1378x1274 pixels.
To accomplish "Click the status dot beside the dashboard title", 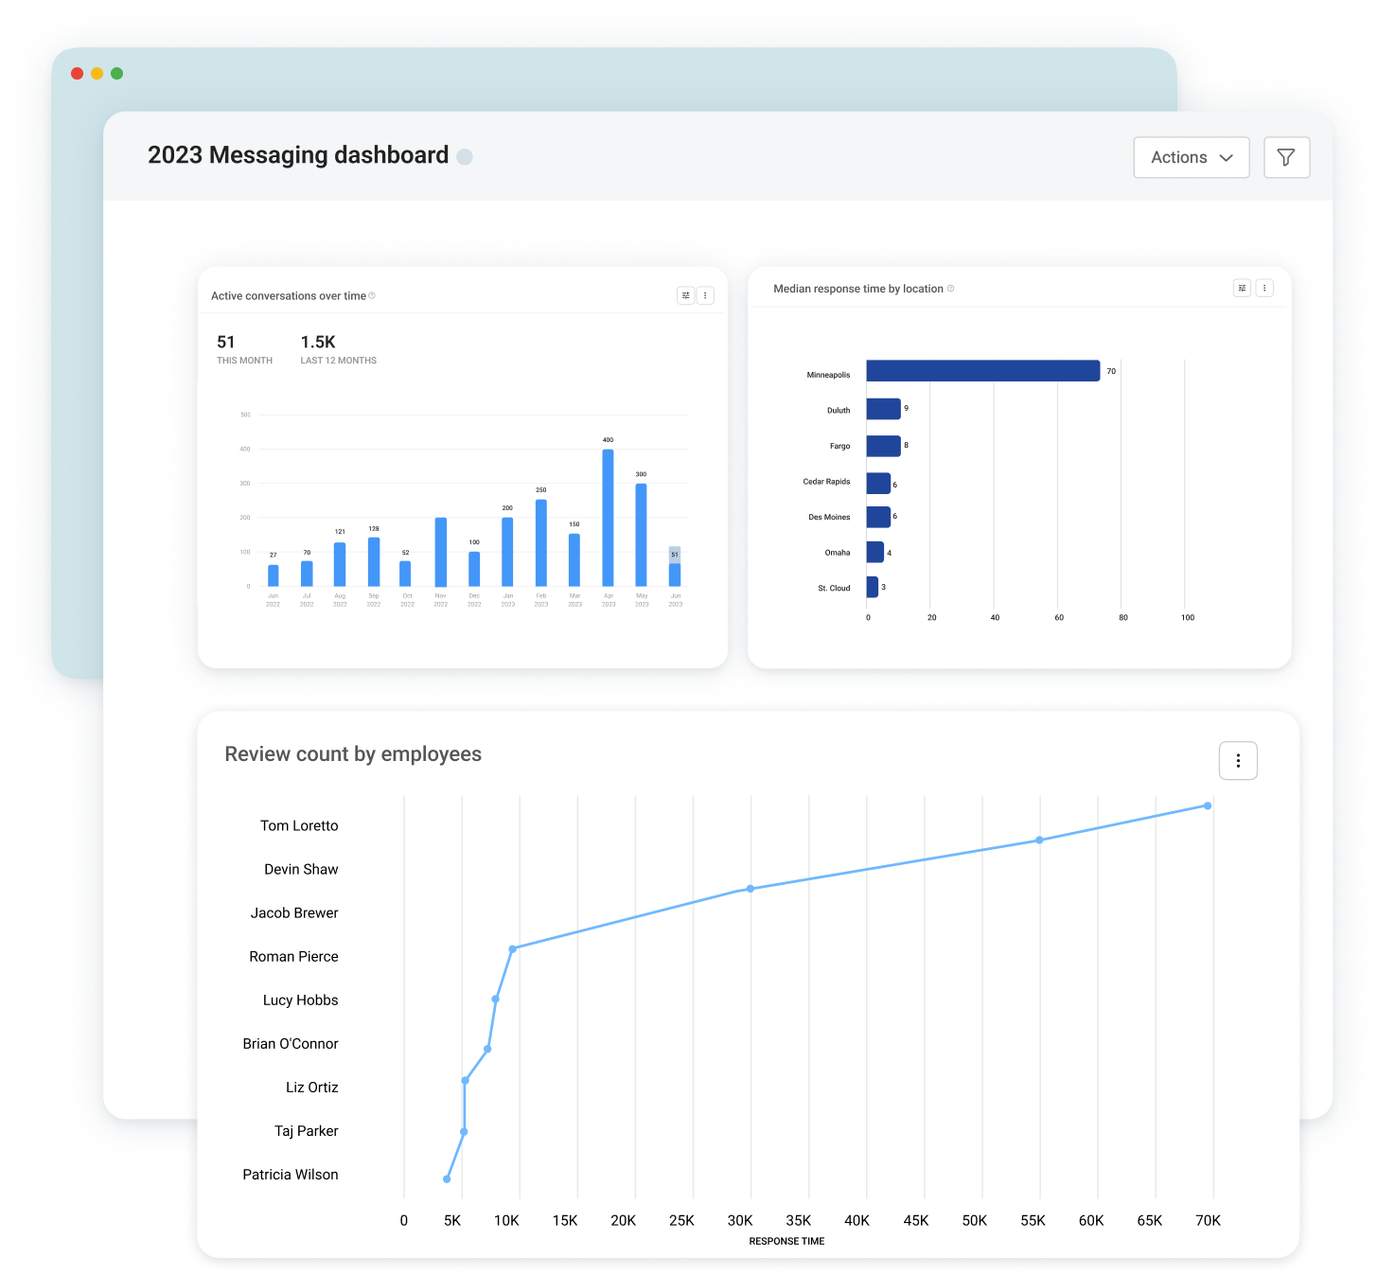I will pyautogui.click(x=465, y=157).
